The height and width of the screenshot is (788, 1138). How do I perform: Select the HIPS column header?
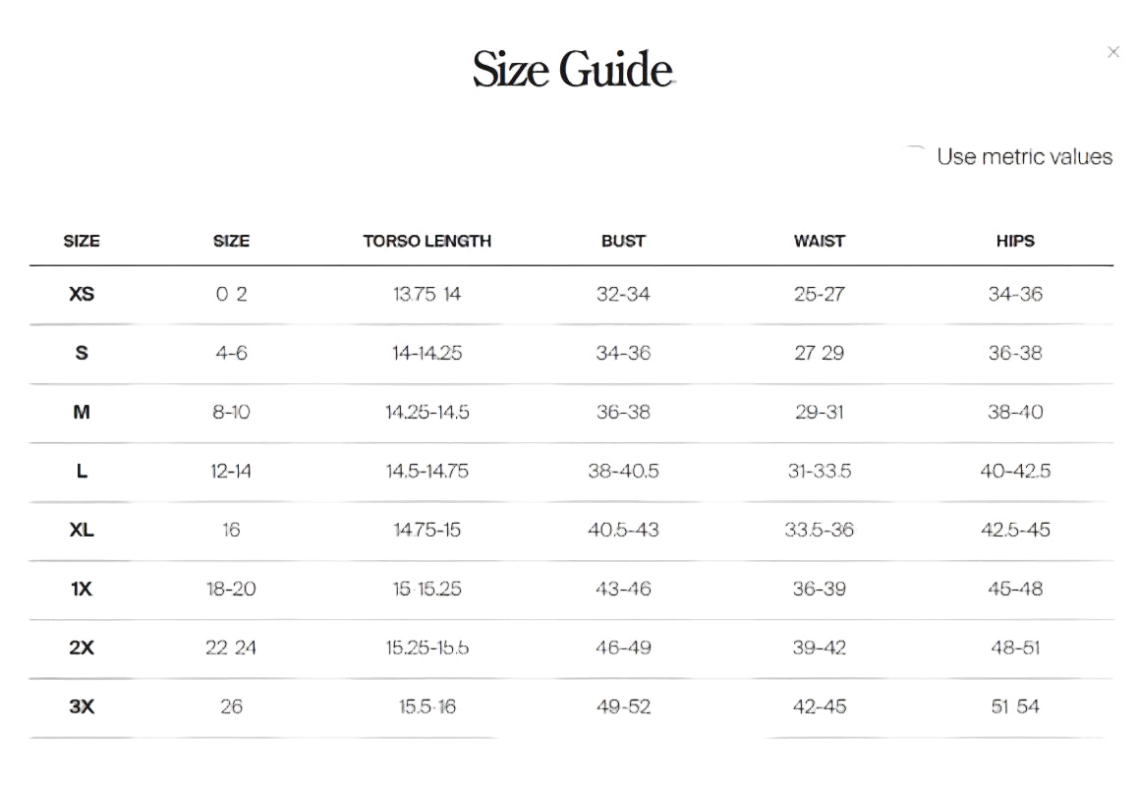pos(1015,241)
